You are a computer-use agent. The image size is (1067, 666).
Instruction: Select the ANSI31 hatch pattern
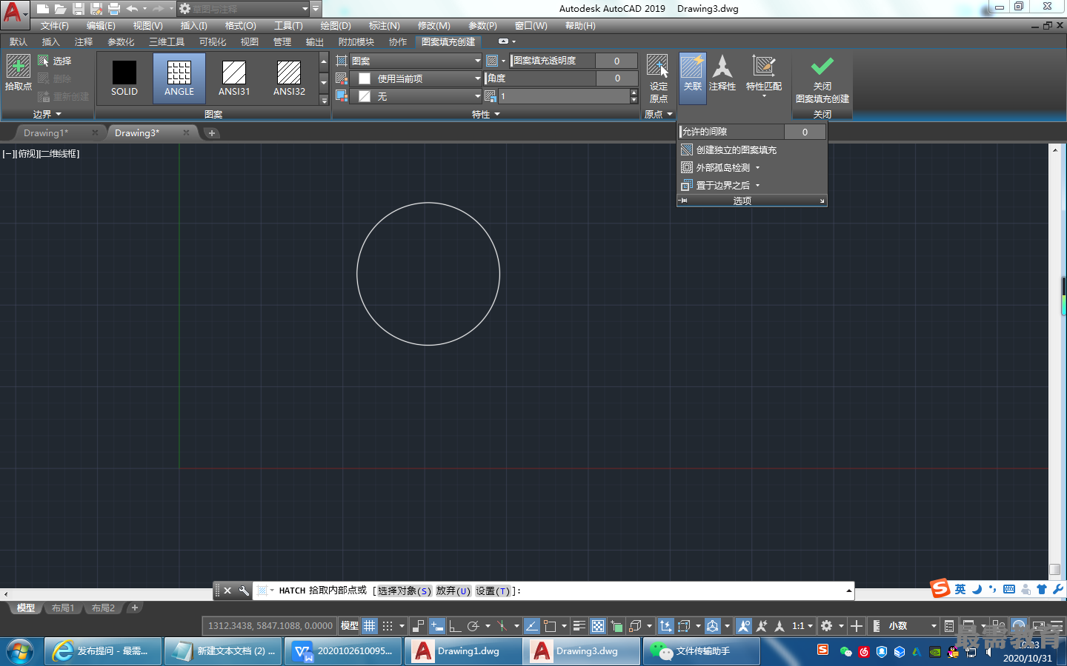coord(234,78)
